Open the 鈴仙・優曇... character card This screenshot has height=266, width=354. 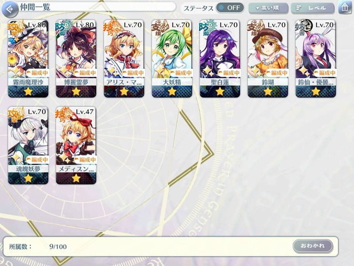(x=316, y=59)
